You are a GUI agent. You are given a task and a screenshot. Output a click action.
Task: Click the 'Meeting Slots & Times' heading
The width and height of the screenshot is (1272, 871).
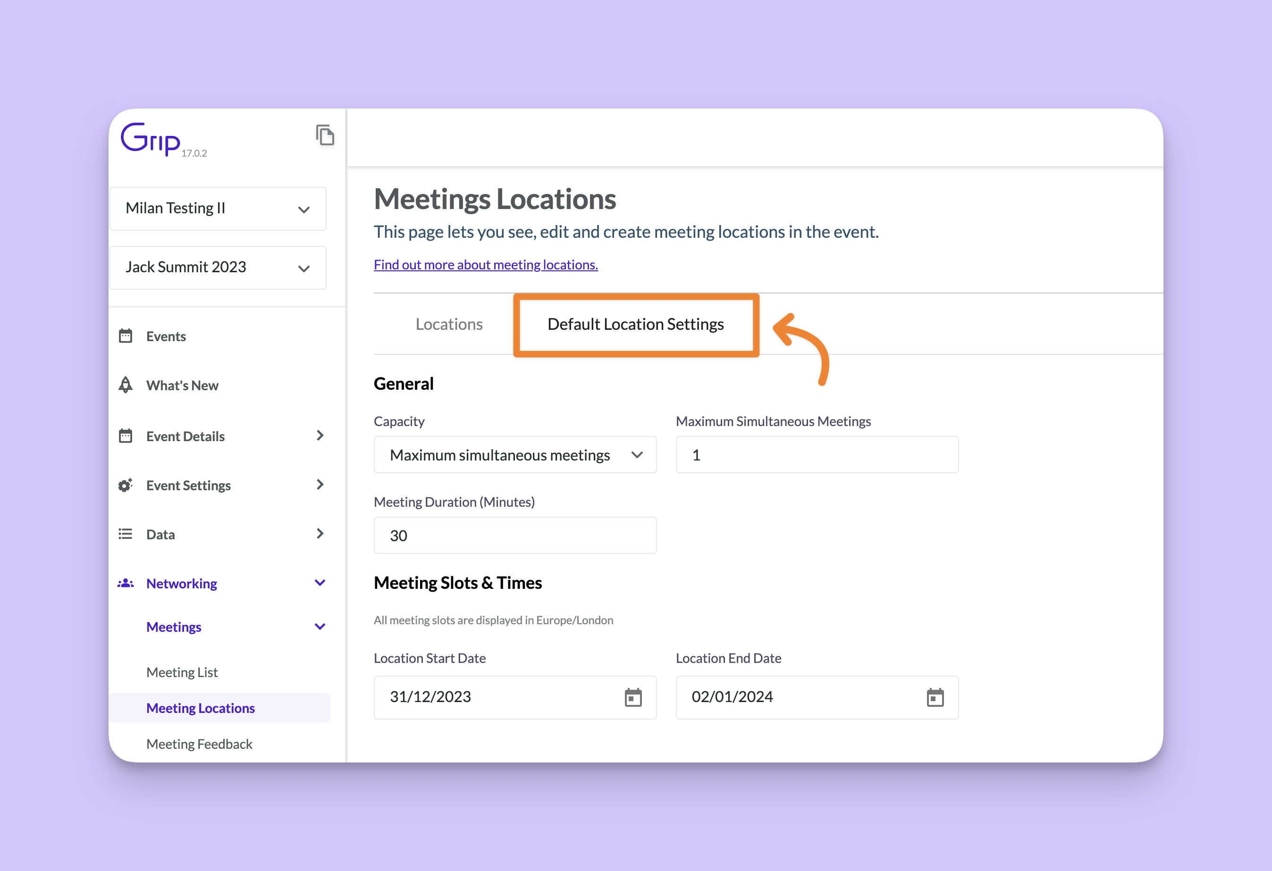coord(457,583)
